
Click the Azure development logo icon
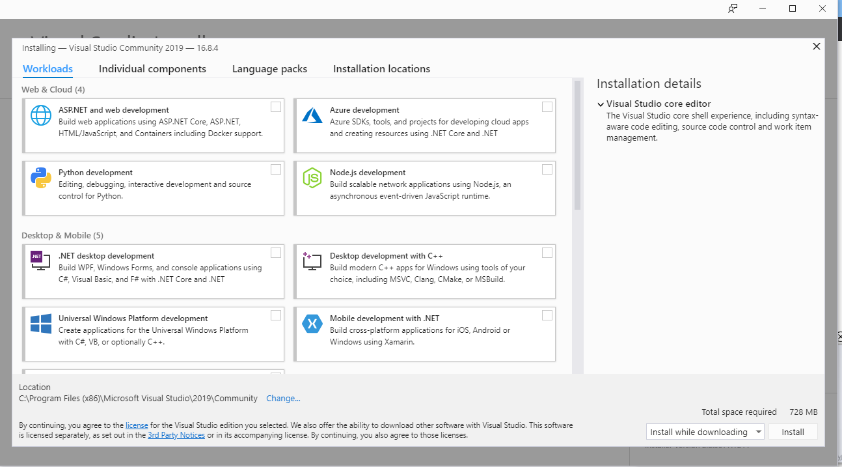point(312,115)
